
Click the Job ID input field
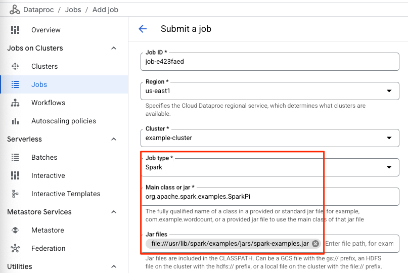269,62
